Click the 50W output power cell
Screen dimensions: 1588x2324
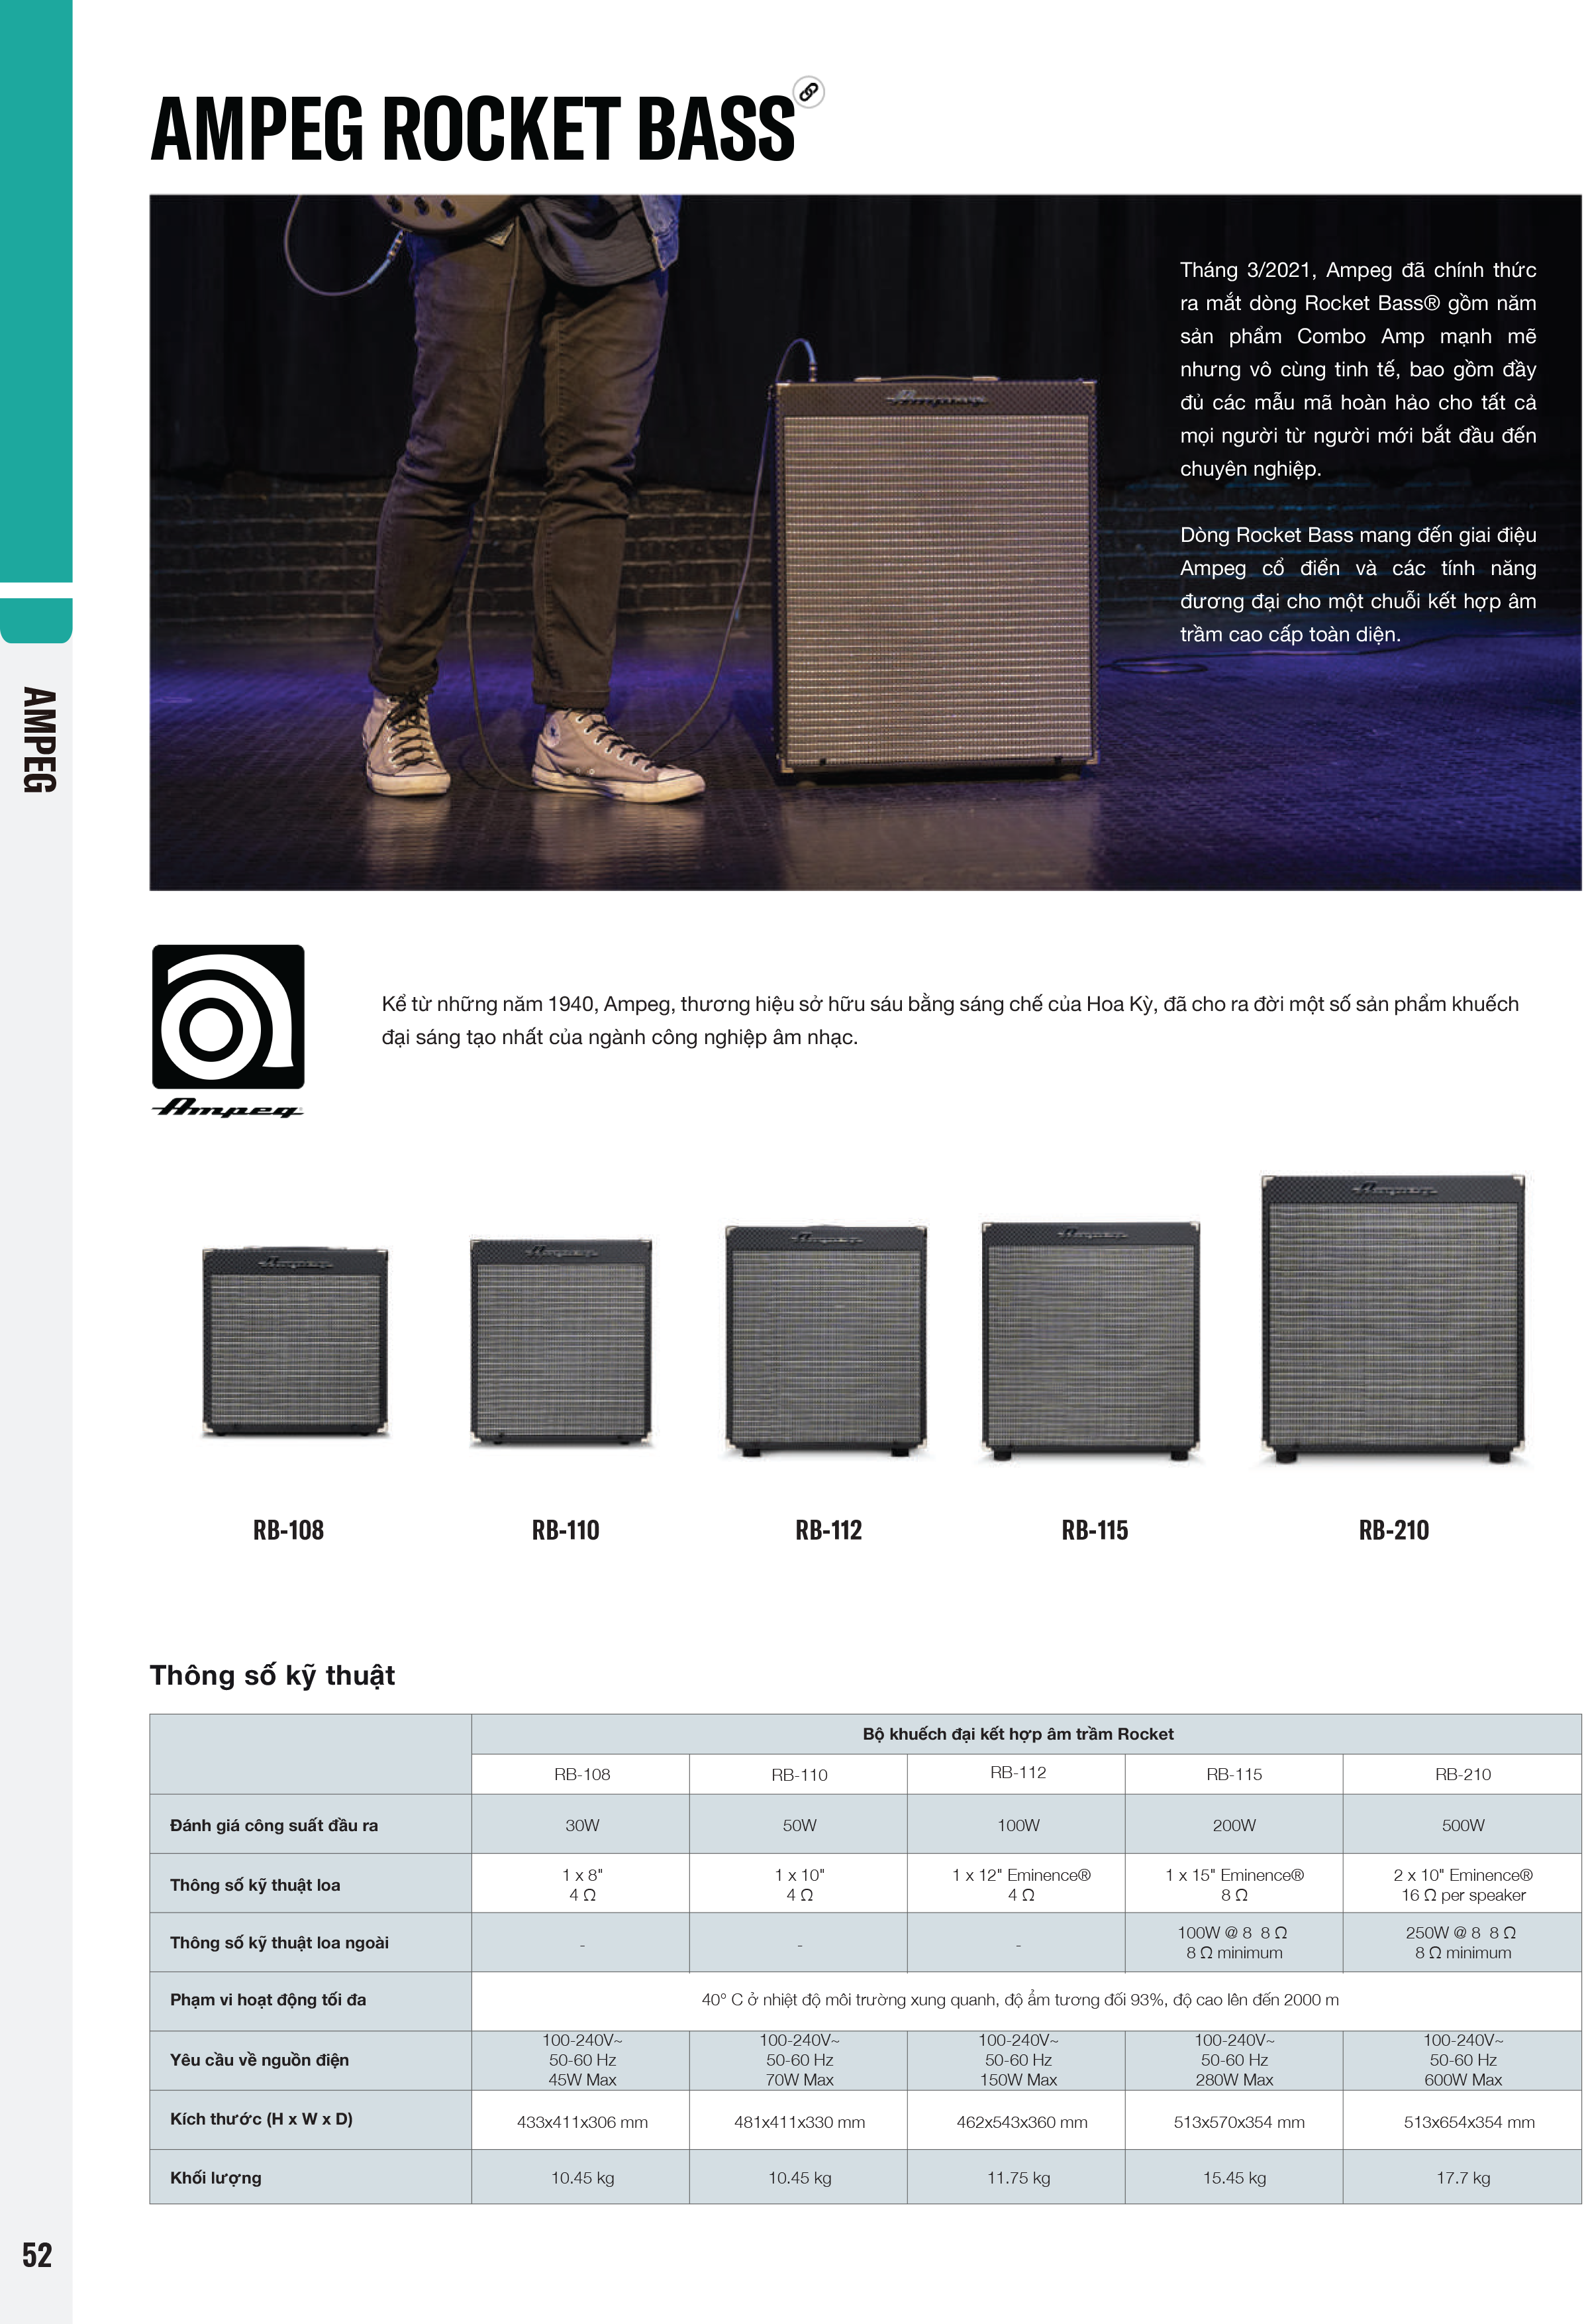(x=799, y=1825)
